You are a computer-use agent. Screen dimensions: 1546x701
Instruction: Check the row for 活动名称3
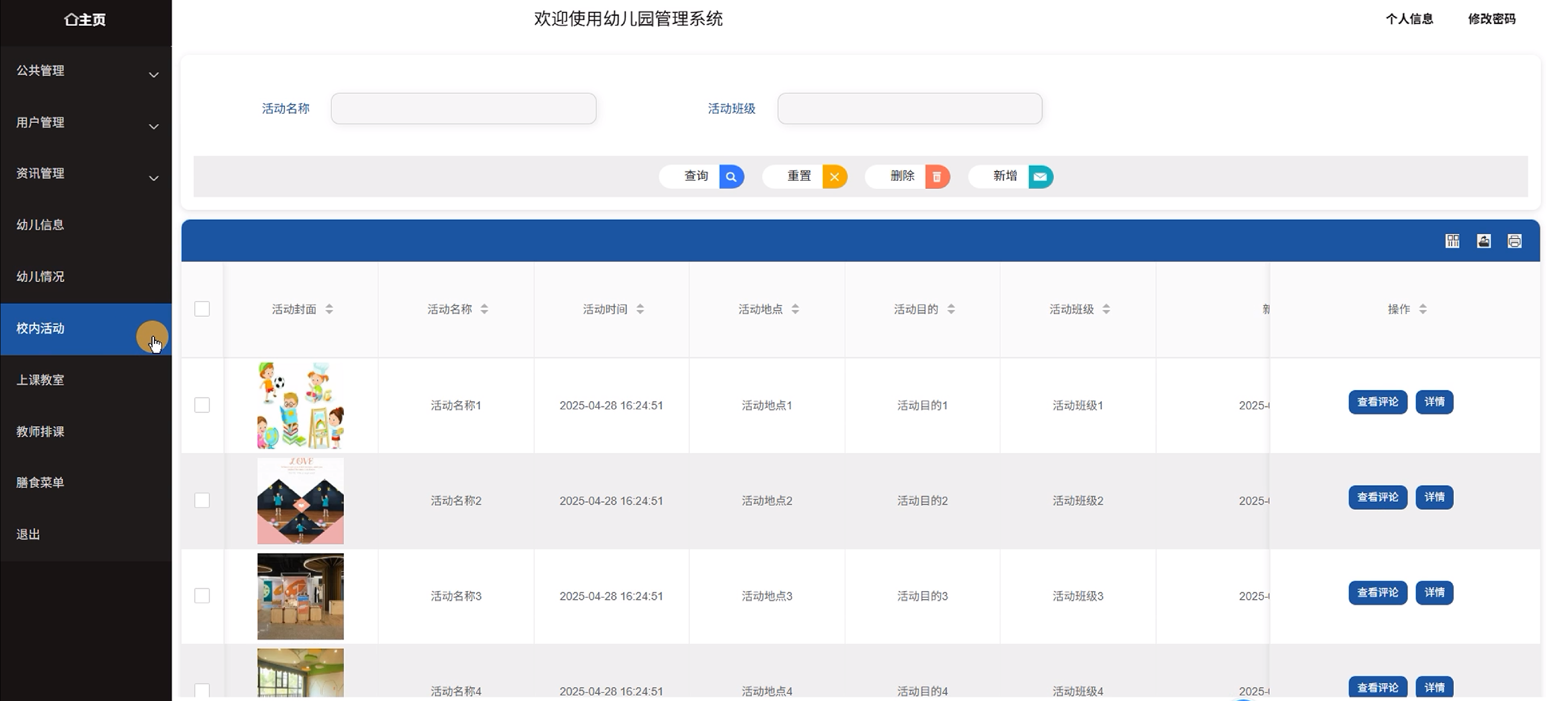(202, 595)
